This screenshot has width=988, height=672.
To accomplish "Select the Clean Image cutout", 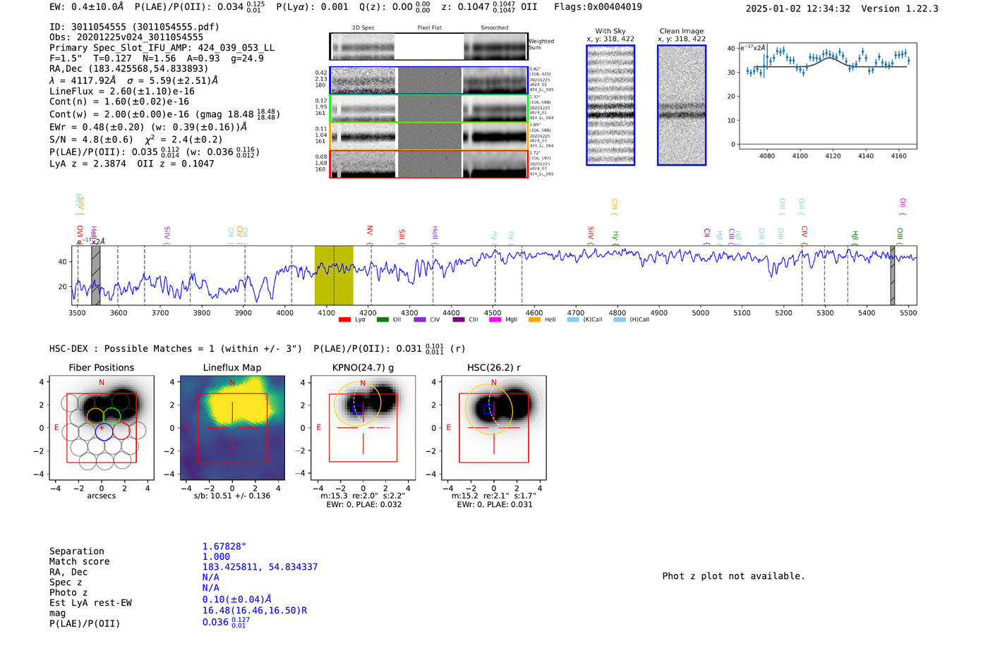I will [682, 105].
